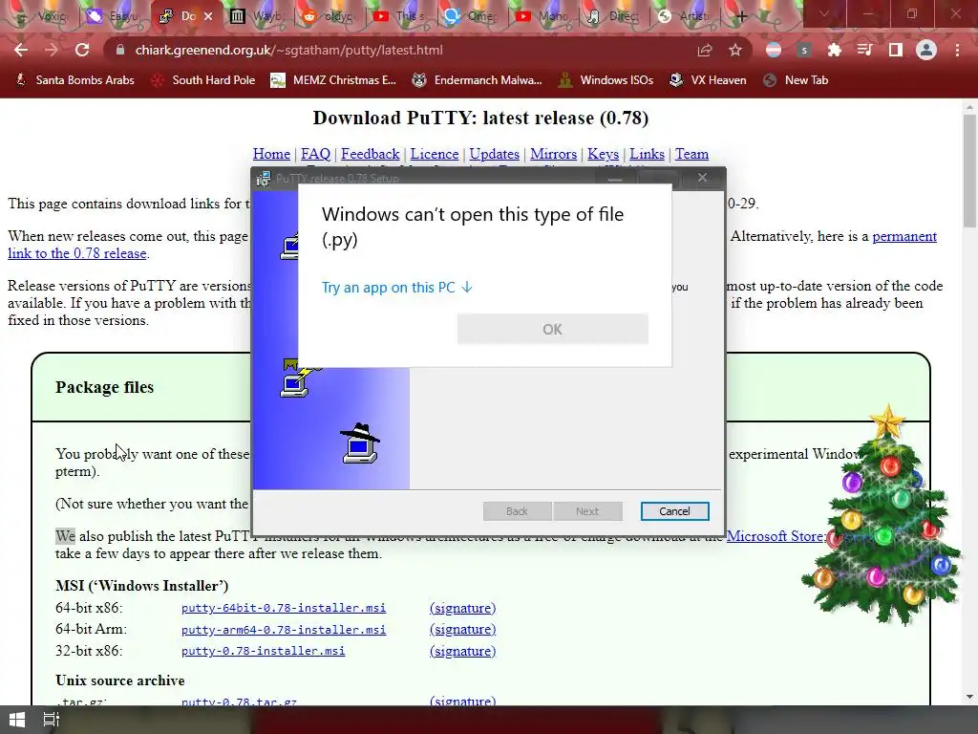Open the Santa Bombs Arabs bookmark
This screenshot has width=978, height=734.
[74, 80]
